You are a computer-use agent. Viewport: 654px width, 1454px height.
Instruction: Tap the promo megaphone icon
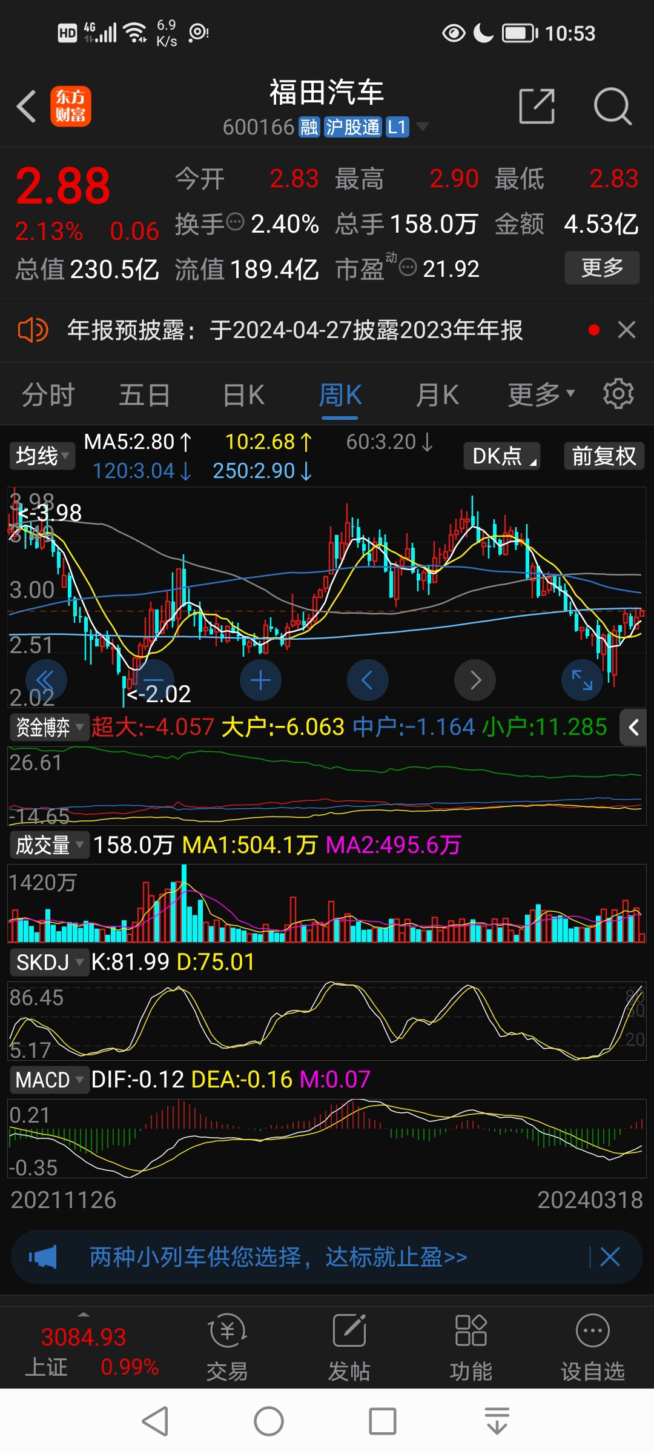43,1257
